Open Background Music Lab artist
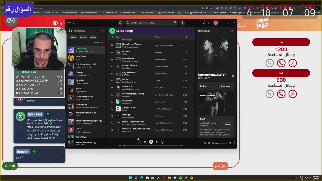Viewport: 322px width, 181px height. click(86, 114)
